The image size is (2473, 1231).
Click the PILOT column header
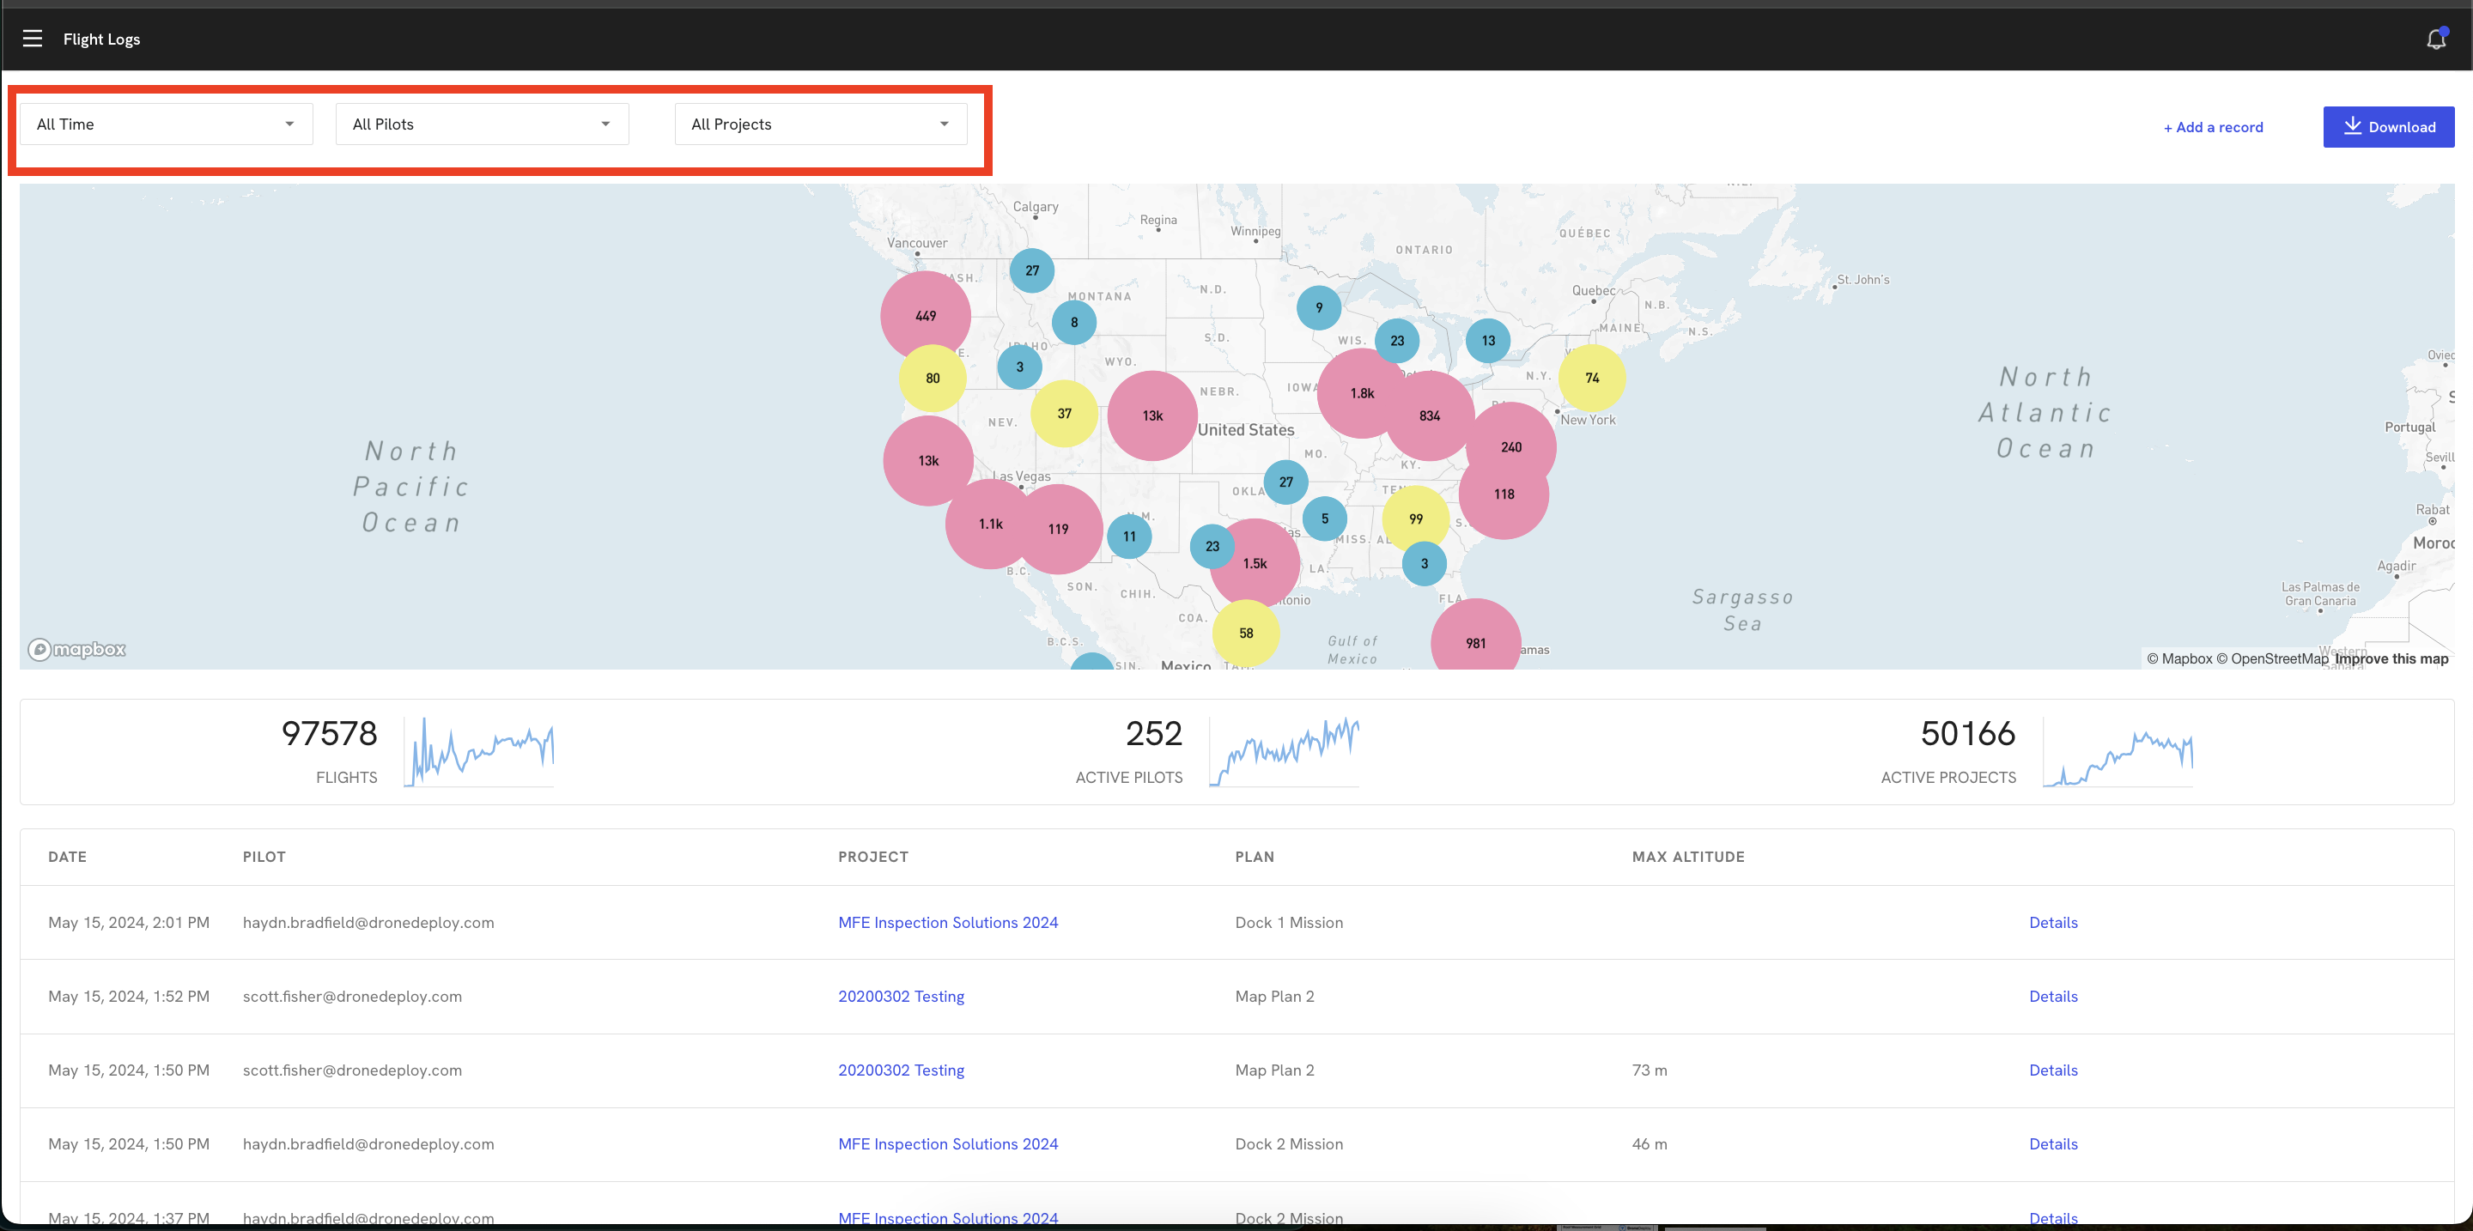264,857
